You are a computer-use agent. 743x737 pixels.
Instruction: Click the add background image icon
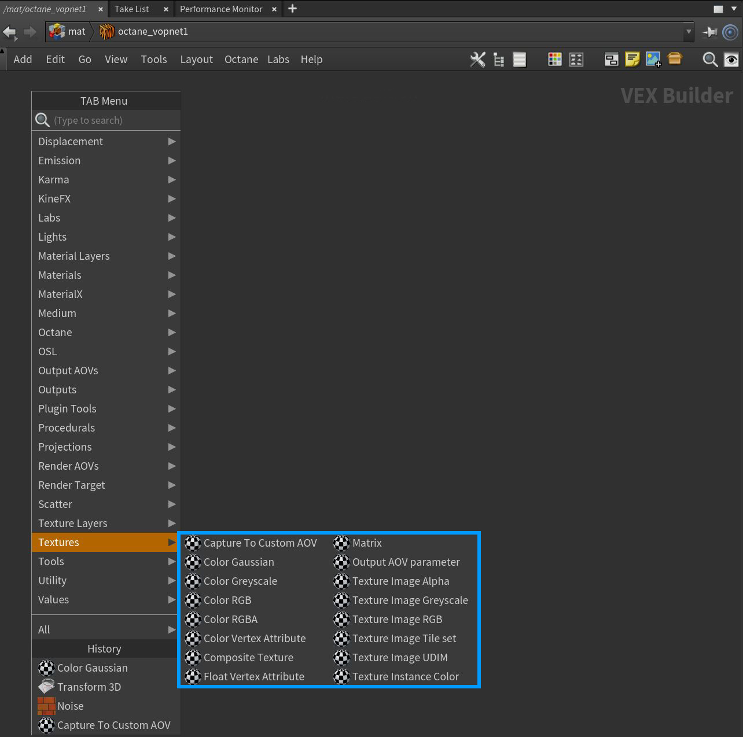tap(653, 60)
